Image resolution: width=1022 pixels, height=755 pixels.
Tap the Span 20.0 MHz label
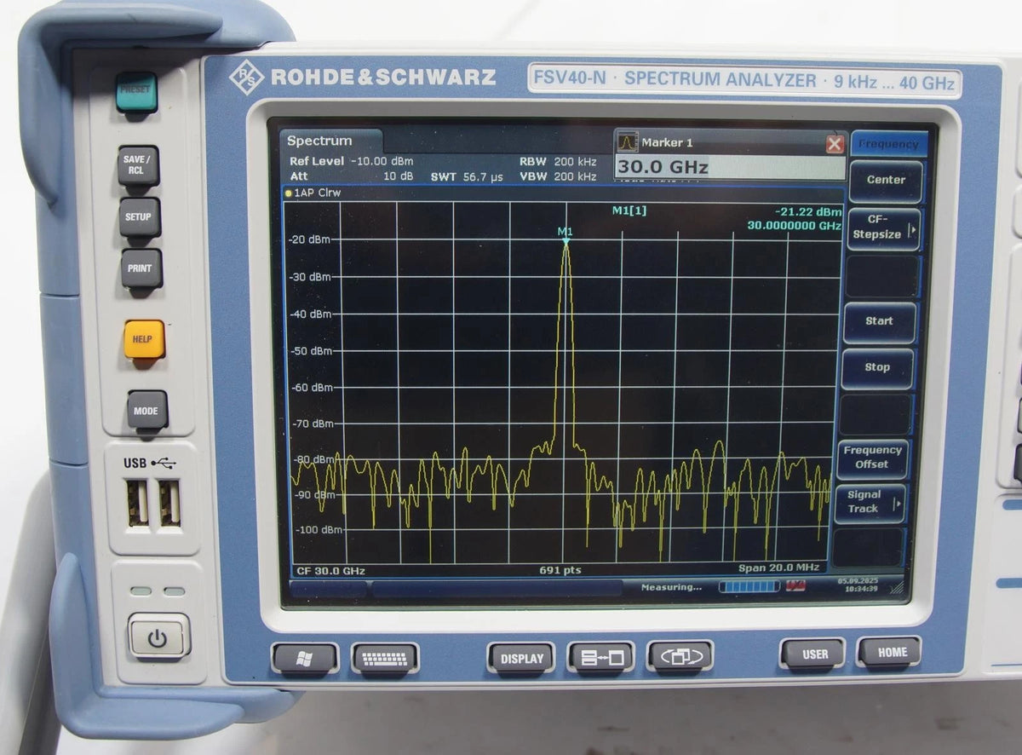(x=778, y=567)
